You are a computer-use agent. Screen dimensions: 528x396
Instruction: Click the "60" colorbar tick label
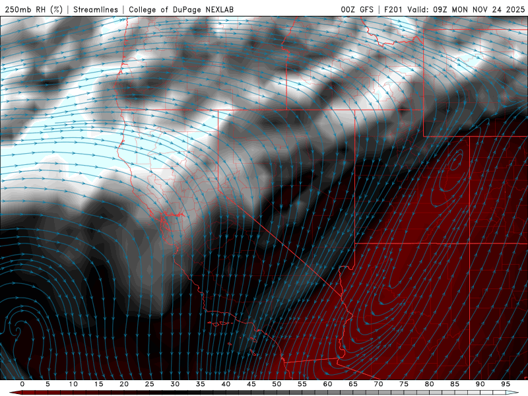click(x=327, y=384)
